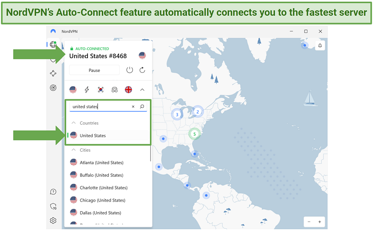
Task: Click the Pause button
Action: pos(94,70)
